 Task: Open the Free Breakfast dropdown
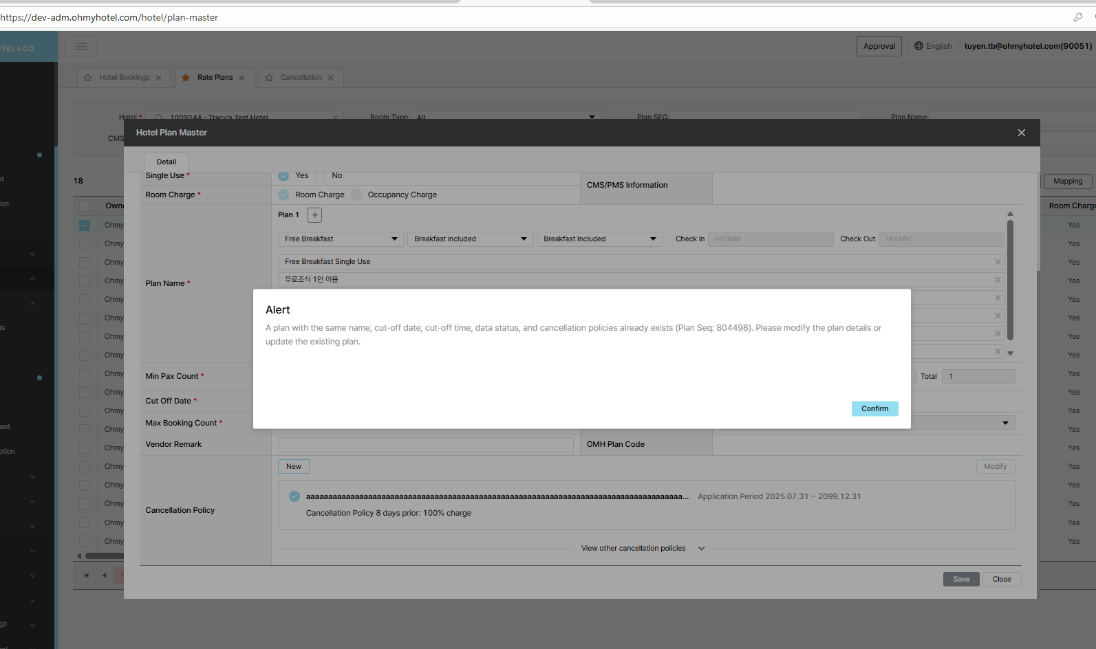[340, 239]
